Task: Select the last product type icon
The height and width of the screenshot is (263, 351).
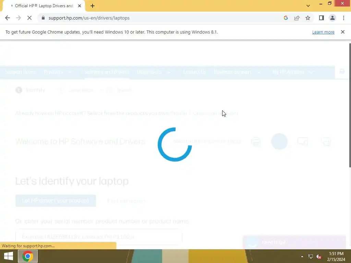Action: [326, 141]
